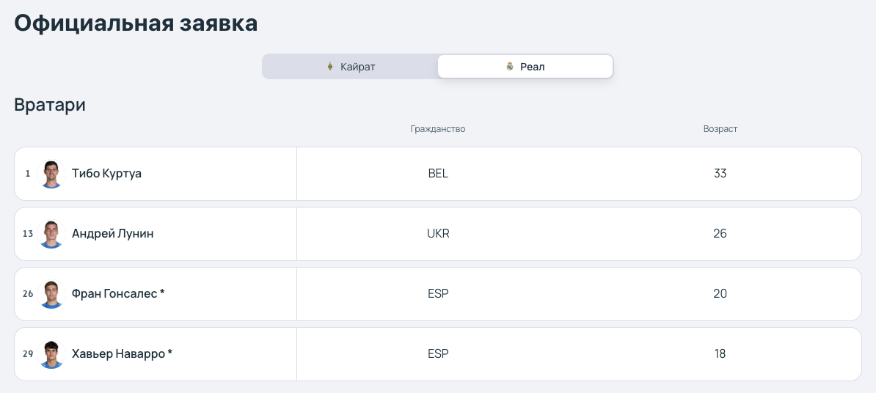Click the Вратари section heading
The width and height of the screenshot is (876, 393).
(x=50, y=105)
